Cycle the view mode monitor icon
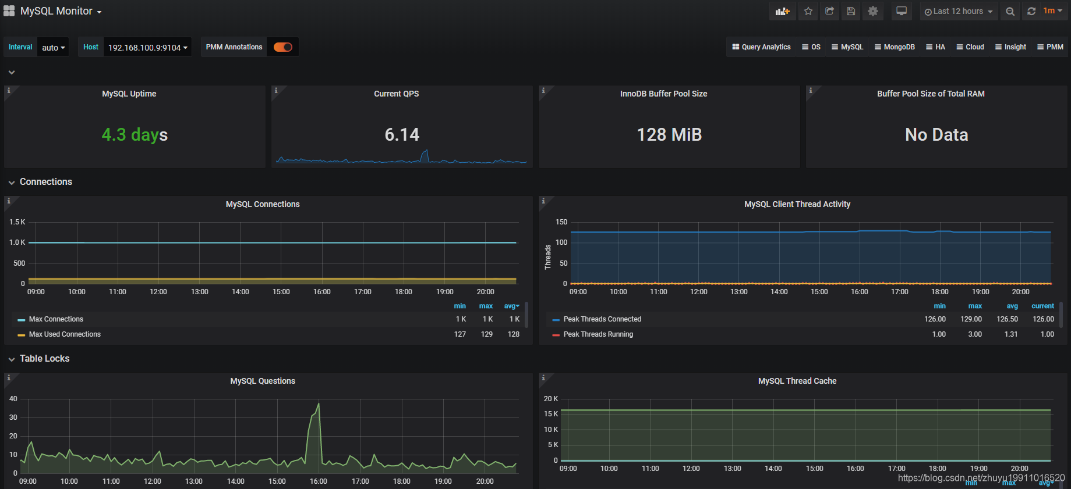1071x489 pixels. (x=902, y=11)
